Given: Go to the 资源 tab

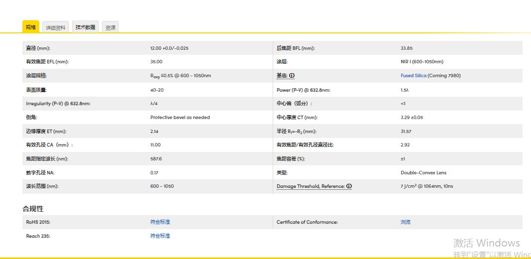Looking at the screenshot, I should click(x=110, y=28).
